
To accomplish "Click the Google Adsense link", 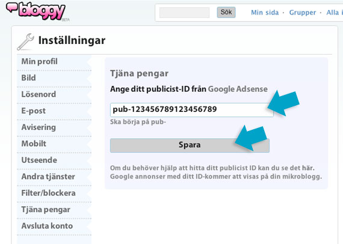I will [x=238, y=89].
